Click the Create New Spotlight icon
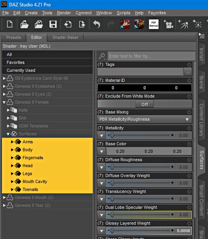 coord(183,24)
